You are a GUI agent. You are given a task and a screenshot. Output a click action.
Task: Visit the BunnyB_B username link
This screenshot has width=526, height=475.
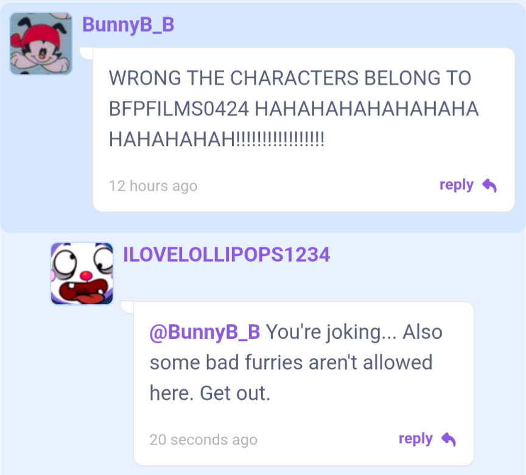coord(128,25)
